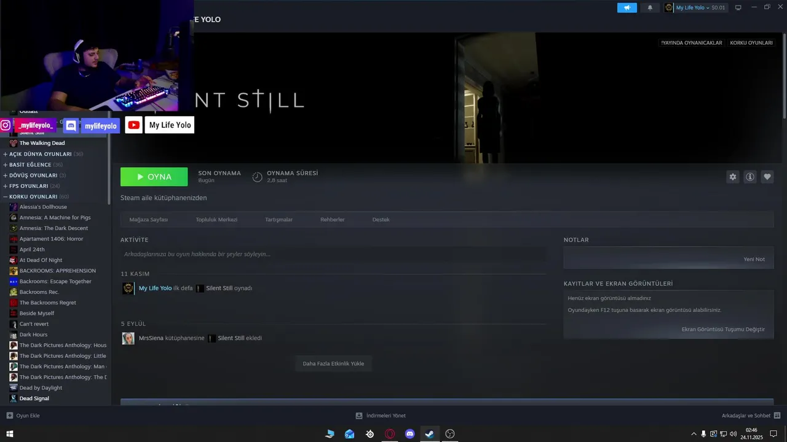The width and height of the screenshot is (787, 442).
Task: Open Discord from the taskbar
Action: [x=410, y=434]
